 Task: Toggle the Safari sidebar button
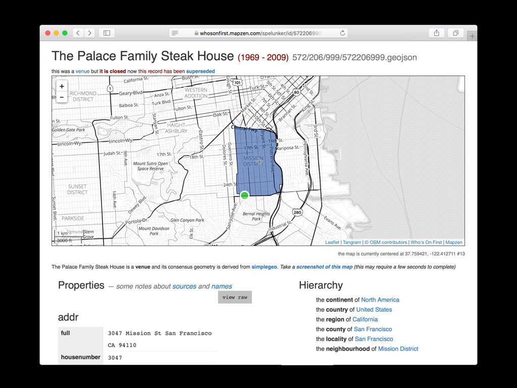click(x=107, y=33)
